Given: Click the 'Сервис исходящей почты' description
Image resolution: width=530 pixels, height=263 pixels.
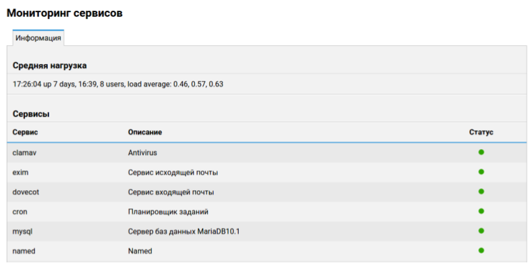Looking at the screenshot, I should (x=173, y=173).
